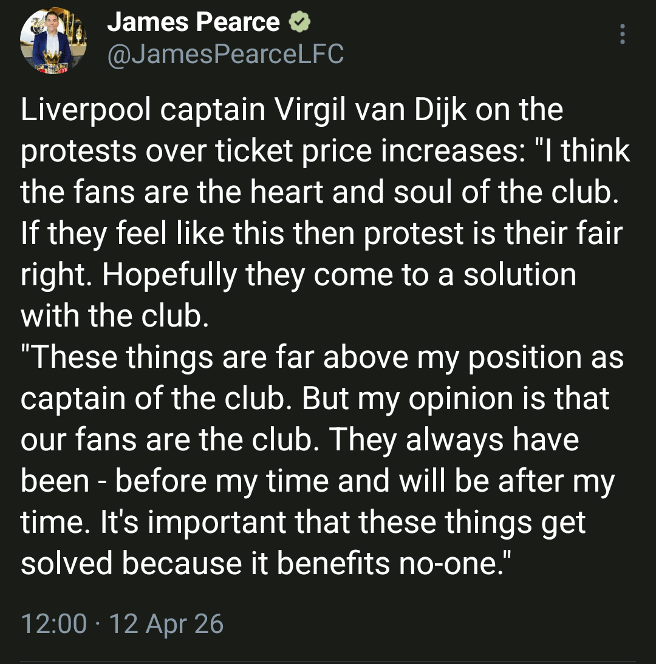Viewport: 656px width, 664px height.
Task: Click the 12:00 timestamp
Action: 53,624
